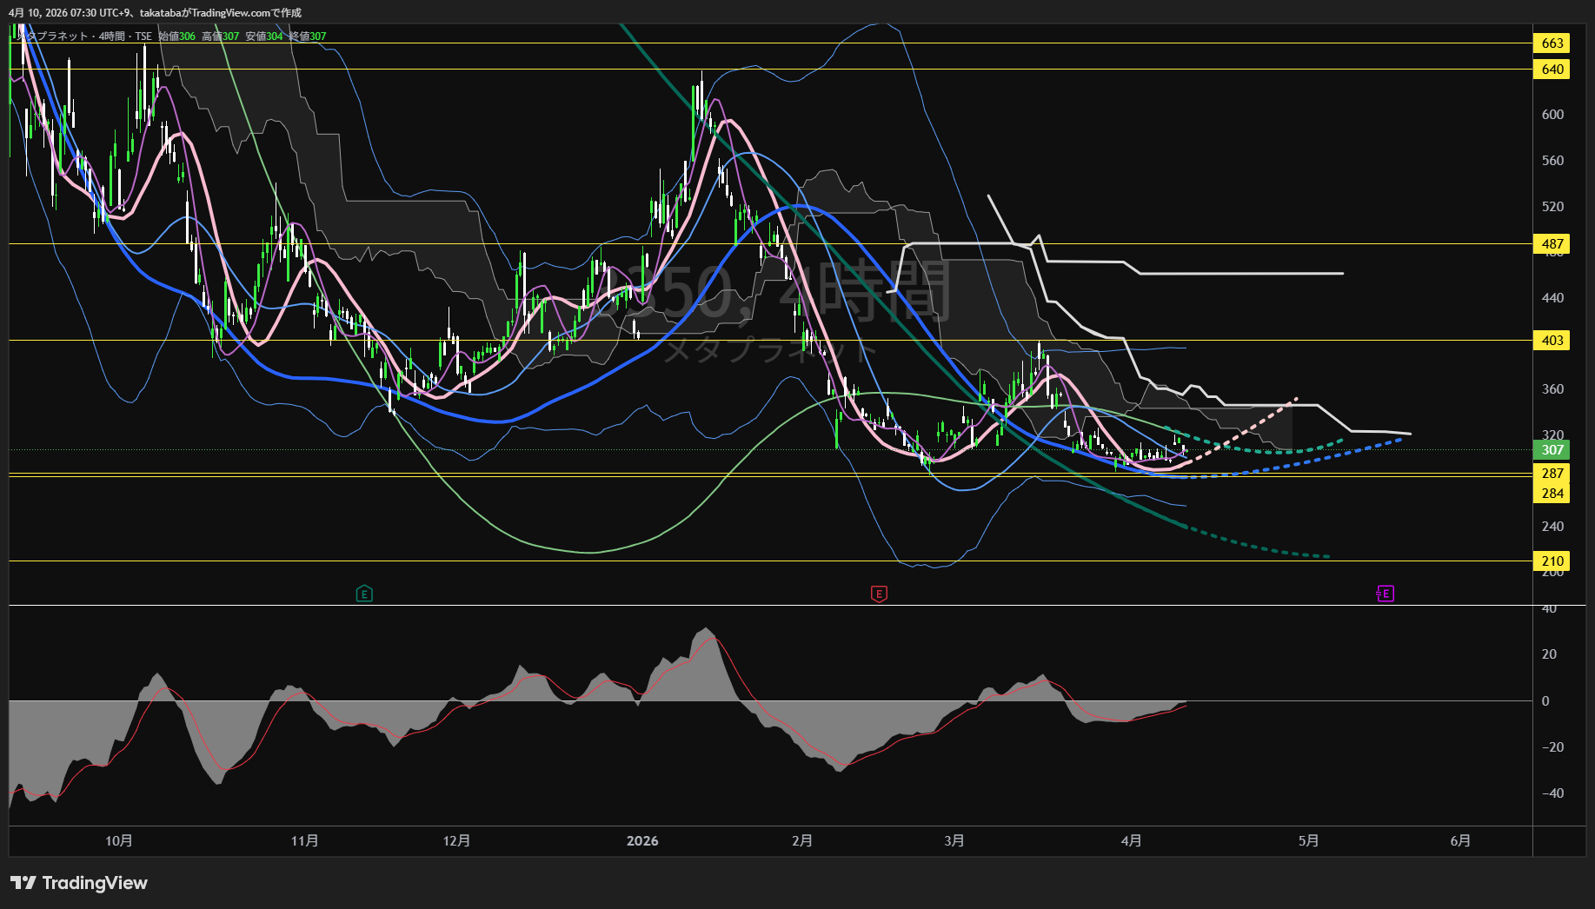The height and width of the screenshot is (909, 1595).
Task: Click the TradingView logo at bottom left
Action: point(79,883)
